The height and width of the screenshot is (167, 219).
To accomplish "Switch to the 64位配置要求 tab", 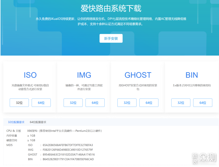I will (x=38, y=122).
